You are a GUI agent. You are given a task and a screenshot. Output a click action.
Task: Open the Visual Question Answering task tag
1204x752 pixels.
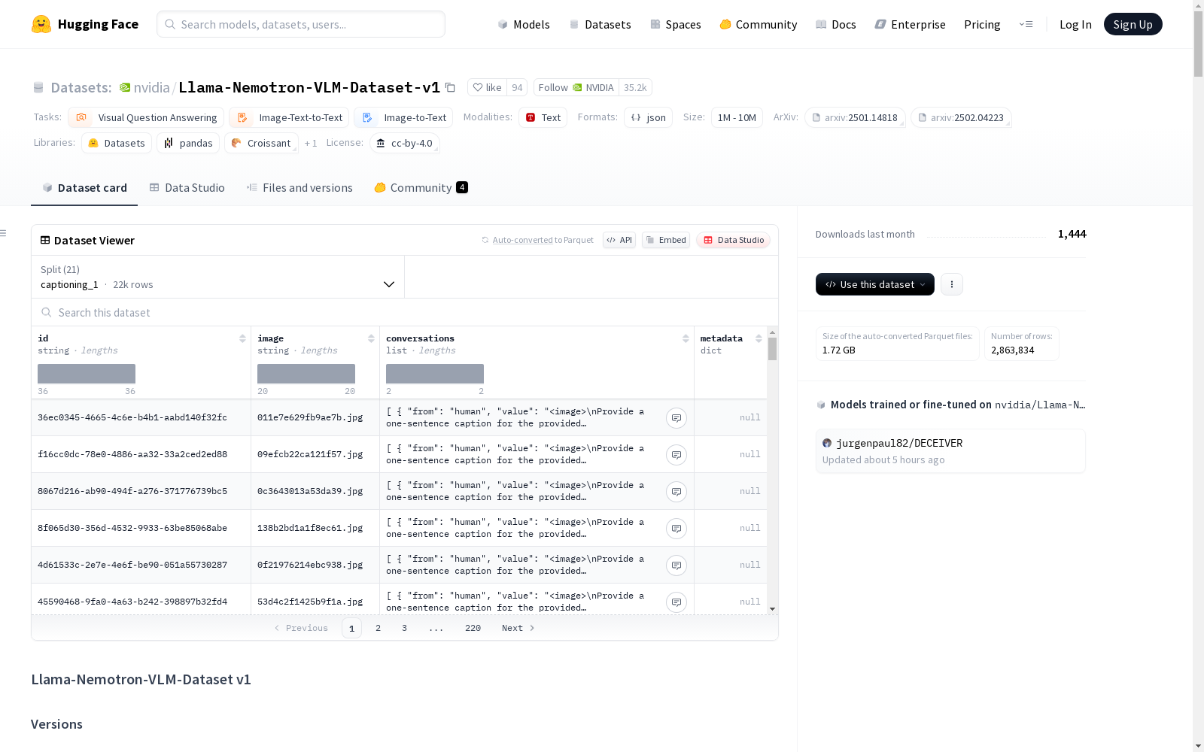(x=146, y=117)
